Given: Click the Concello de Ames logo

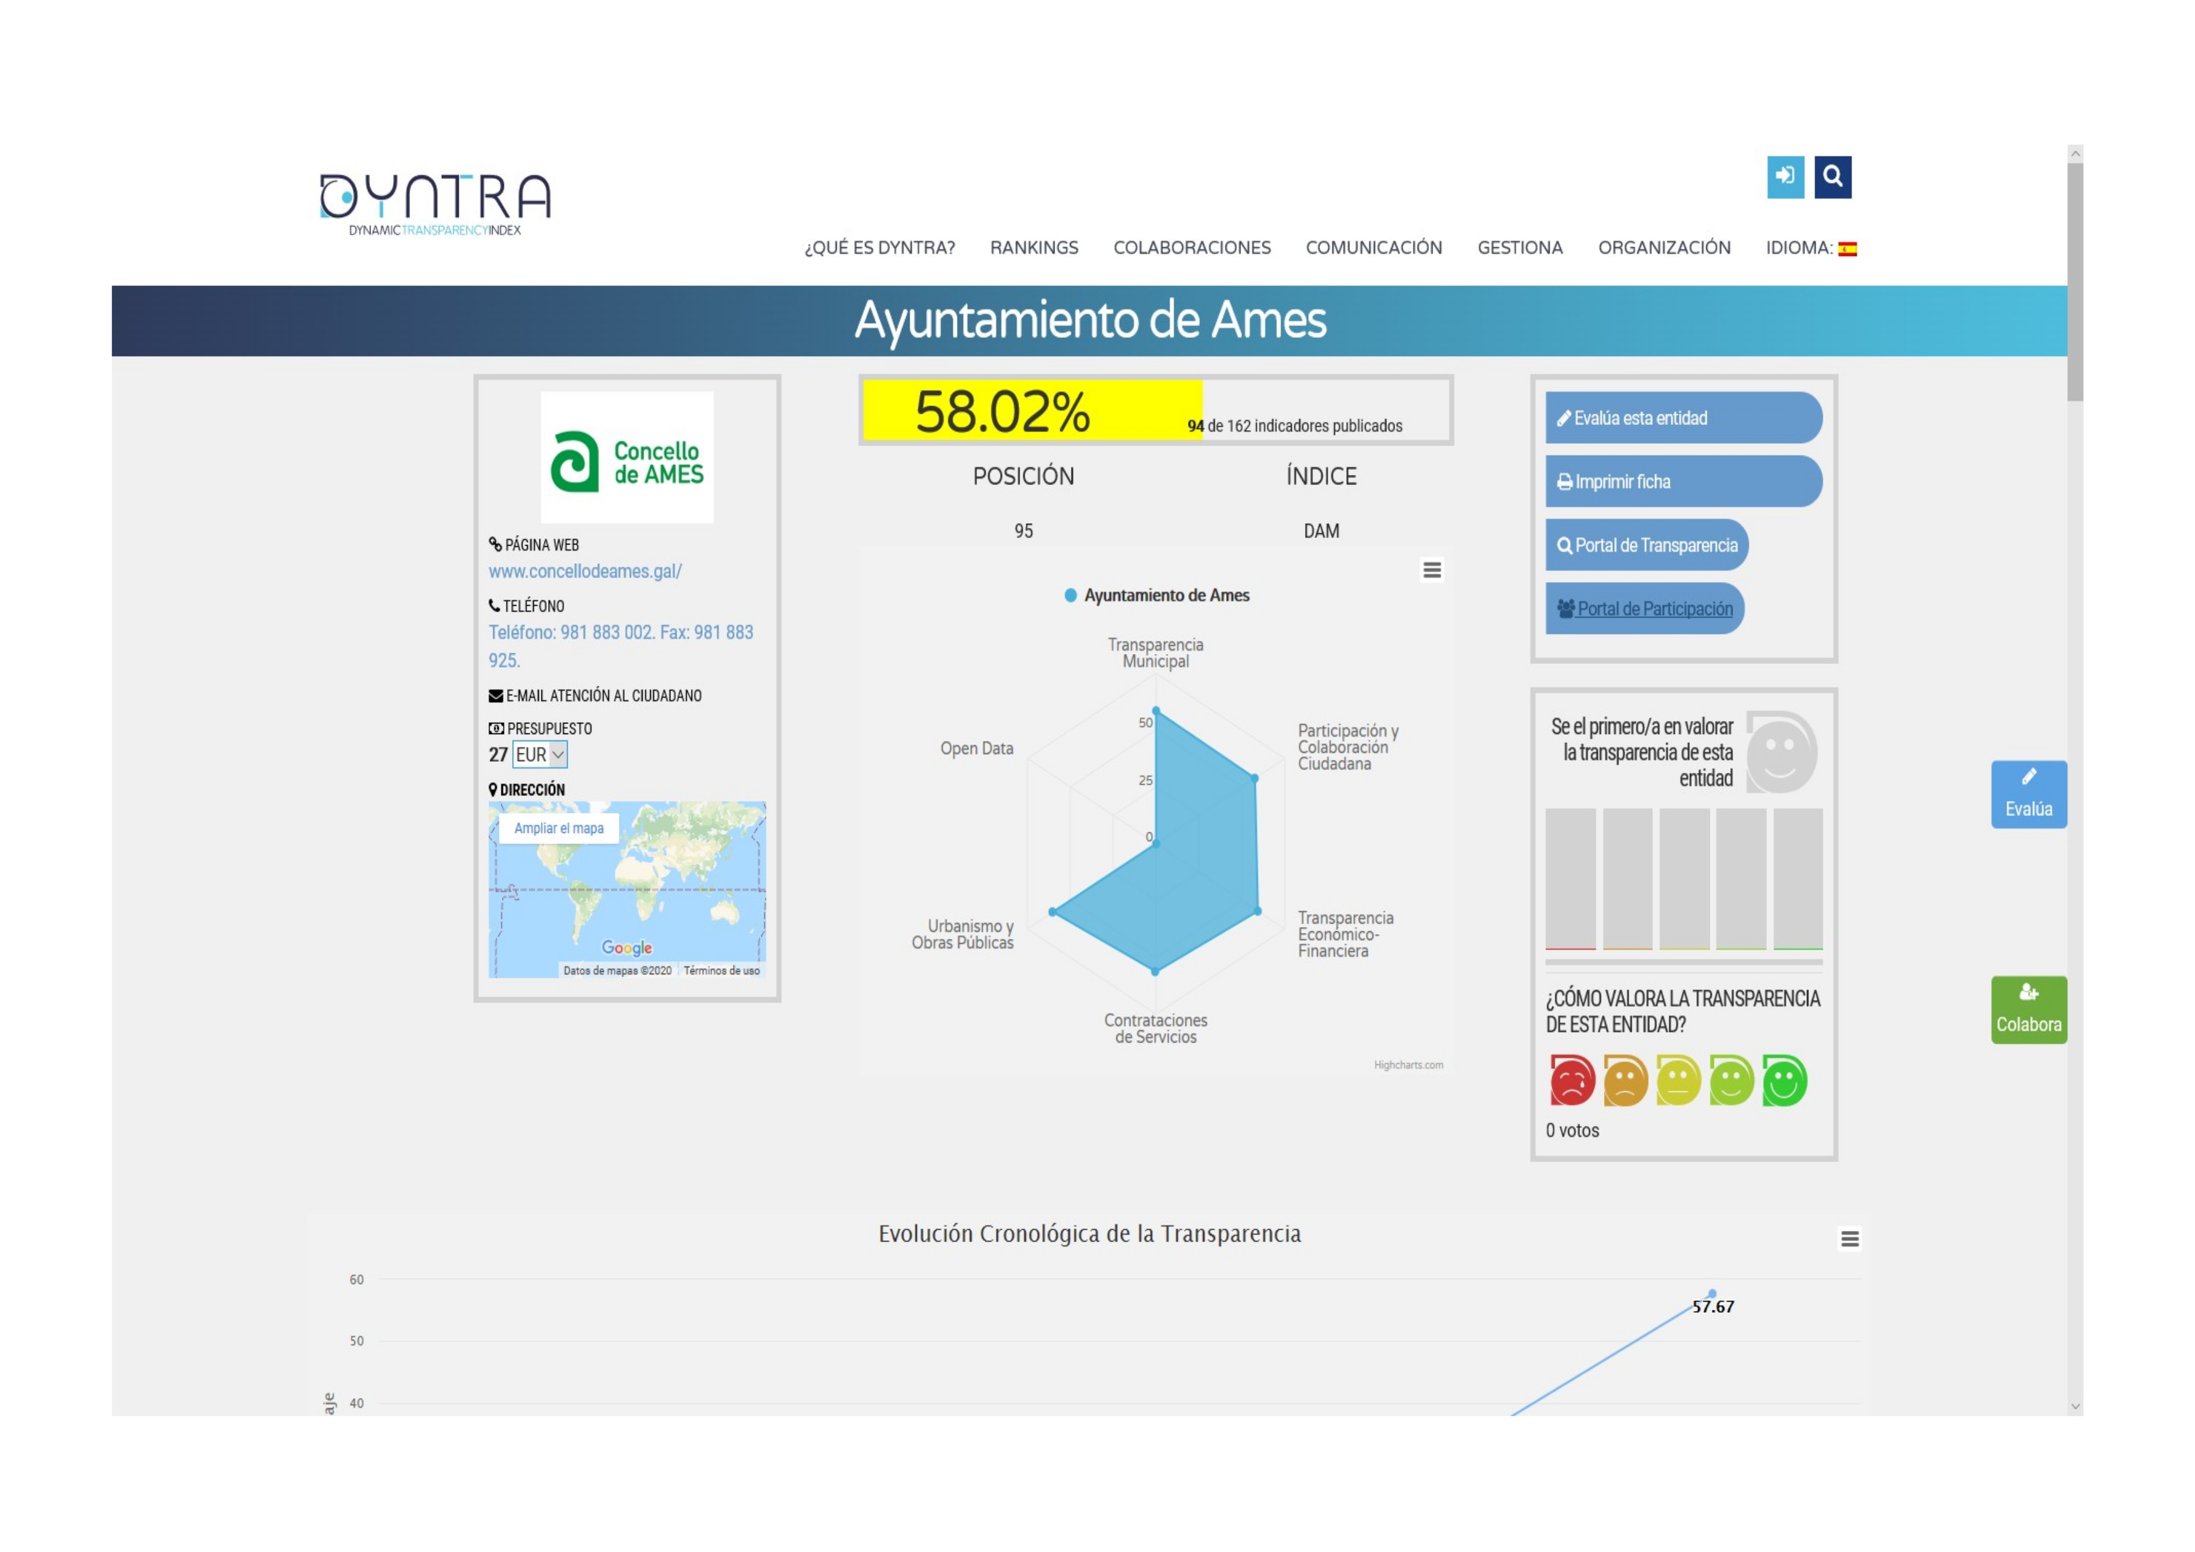Looking at the screenshot, I should pyautogui.click(x=627, y=457).
